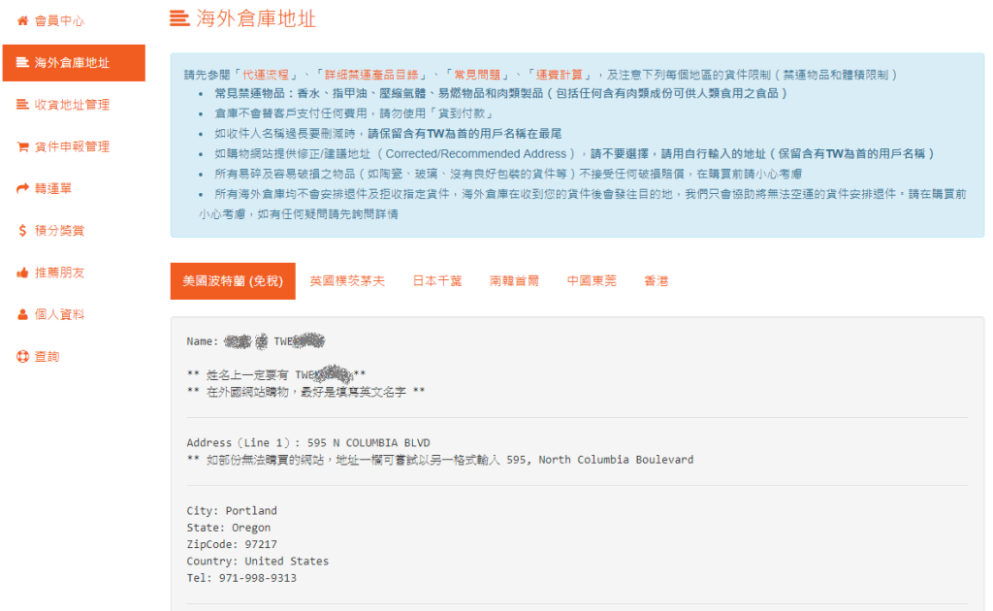Click the 595 N COLUMBIA BLVD address text

(368, 442)
